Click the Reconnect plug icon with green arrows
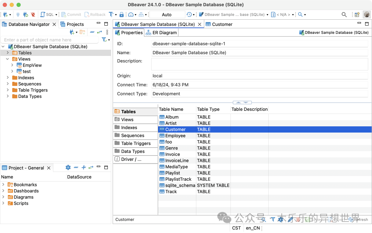The height and width of the screenshot is (233, 372). (x=25, y=14)
